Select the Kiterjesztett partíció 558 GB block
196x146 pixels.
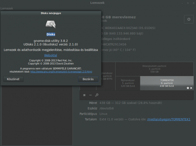[x=154, y=69]
